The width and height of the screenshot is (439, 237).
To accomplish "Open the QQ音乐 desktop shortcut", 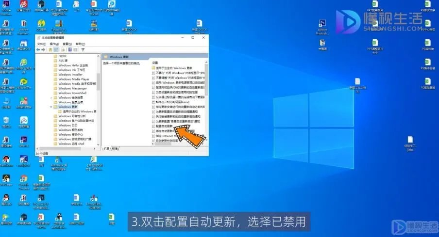I will point(41,26).
